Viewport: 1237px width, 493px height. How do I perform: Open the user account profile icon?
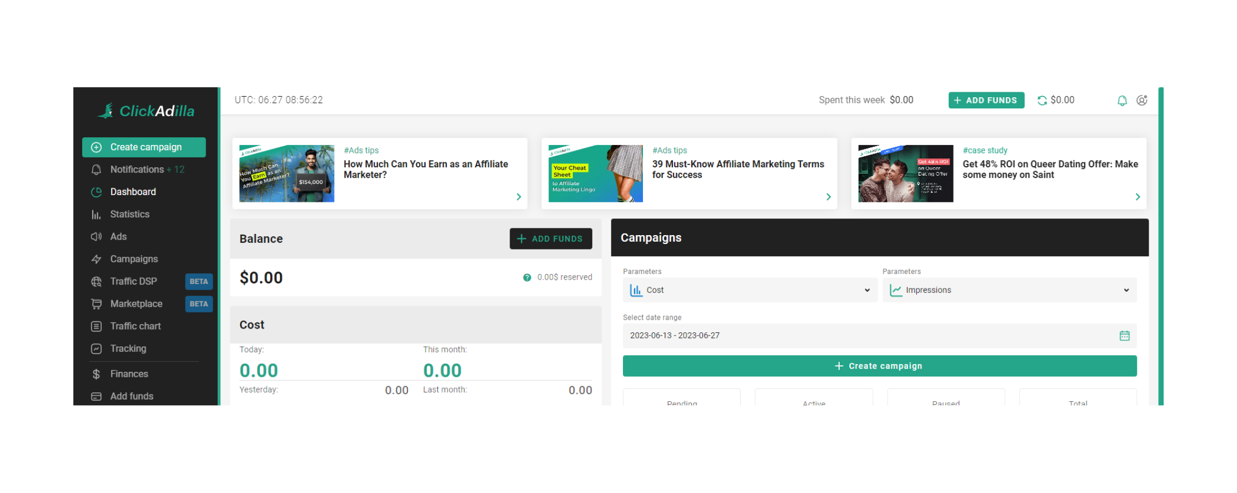(1141, 101)
